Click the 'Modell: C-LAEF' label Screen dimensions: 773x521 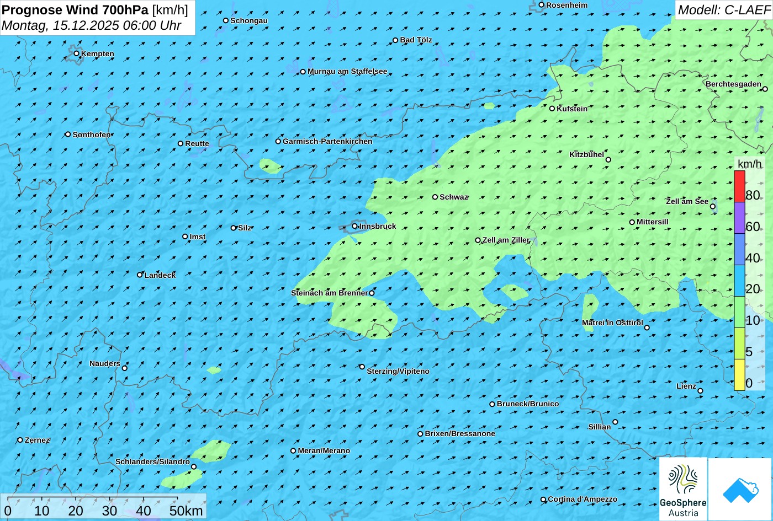point(723,10)
